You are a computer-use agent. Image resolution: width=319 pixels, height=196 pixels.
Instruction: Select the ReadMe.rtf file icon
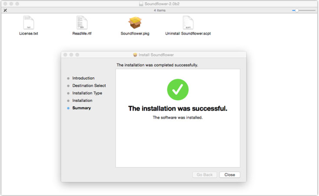tap(82, 23)
